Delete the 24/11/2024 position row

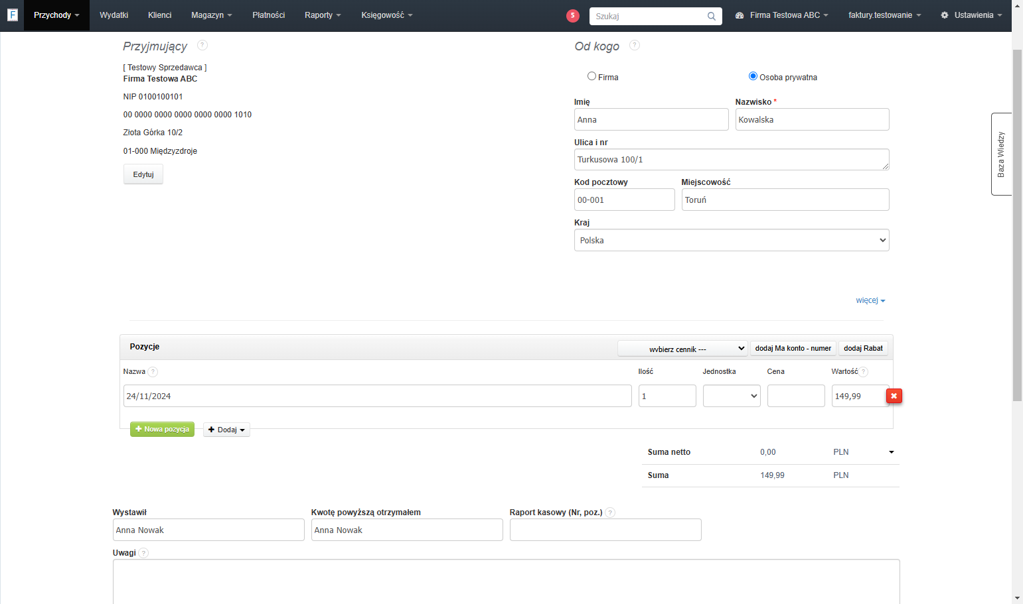pyautogui.click(x=894, y=396)
